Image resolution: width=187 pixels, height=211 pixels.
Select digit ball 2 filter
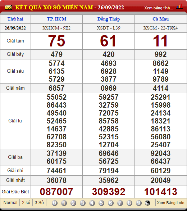pos(73,203)
